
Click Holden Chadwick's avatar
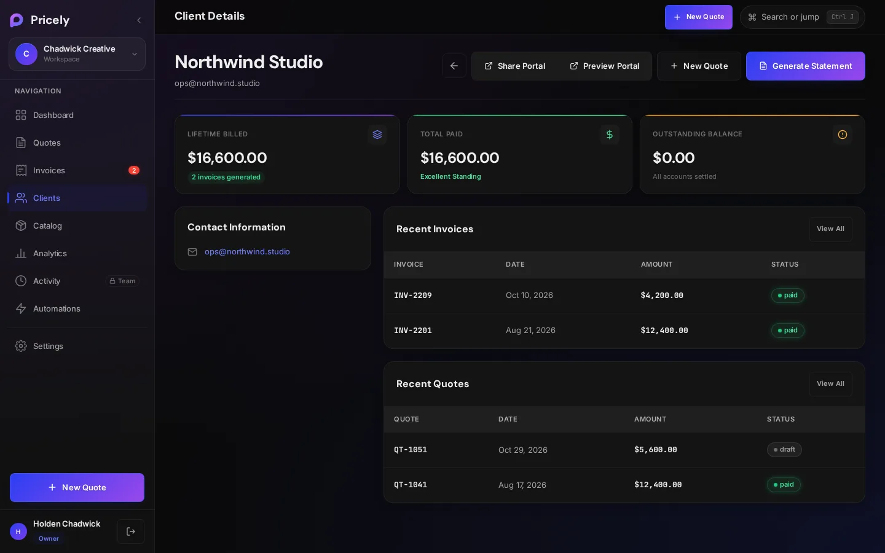point(18,531)
